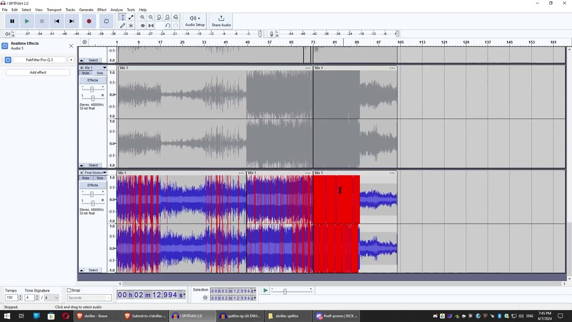Open the File menu
This screenshot has width=572, height=322.
pos(5,10)
